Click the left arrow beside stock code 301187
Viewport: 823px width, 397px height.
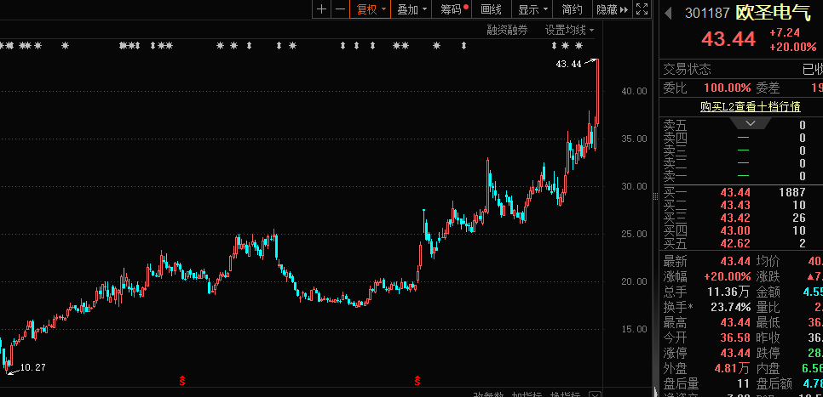pos(669,13)
